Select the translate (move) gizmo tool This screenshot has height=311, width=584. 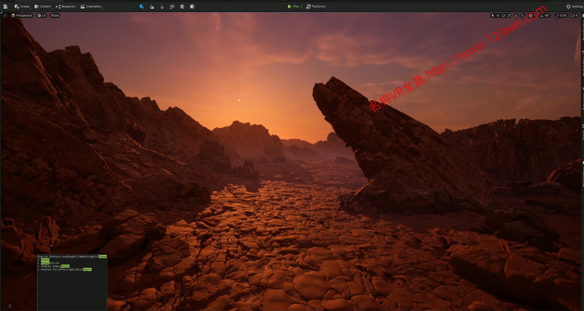[498, 15]
